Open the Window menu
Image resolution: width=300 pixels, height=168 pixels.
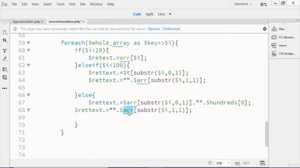pos(96,4)
